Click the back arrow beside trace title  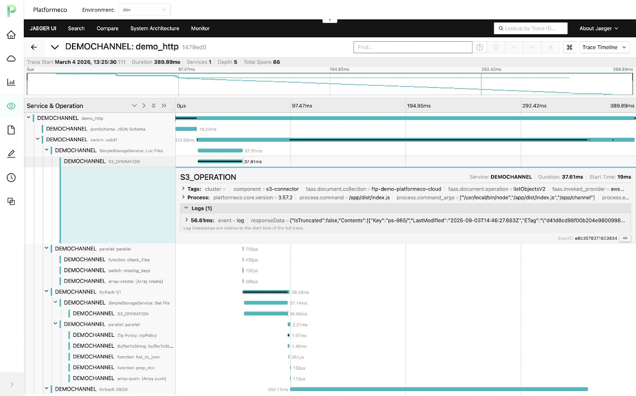tap(34, 47)
